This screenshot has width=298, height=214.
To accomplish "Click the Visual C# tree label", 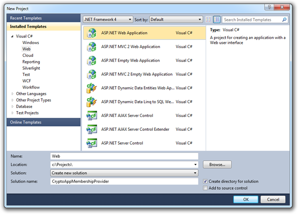I will (x=24, y=36).
